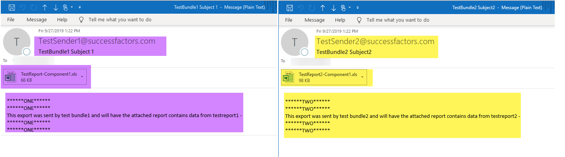Click Tell me box in TestBundle2 window

[x=398, y=20]
